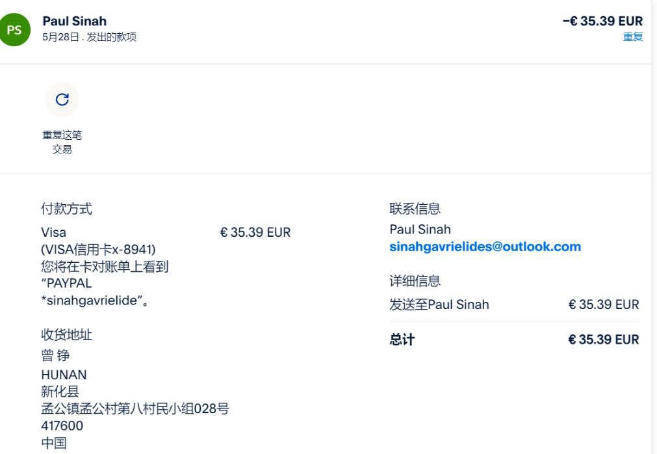
Task: Click the 总计 total row
Action: tap(402, 340)
